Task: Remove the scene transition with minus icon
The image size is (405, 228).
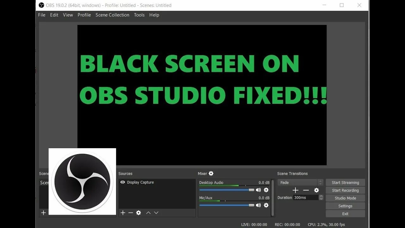Action: pos(306,190)
